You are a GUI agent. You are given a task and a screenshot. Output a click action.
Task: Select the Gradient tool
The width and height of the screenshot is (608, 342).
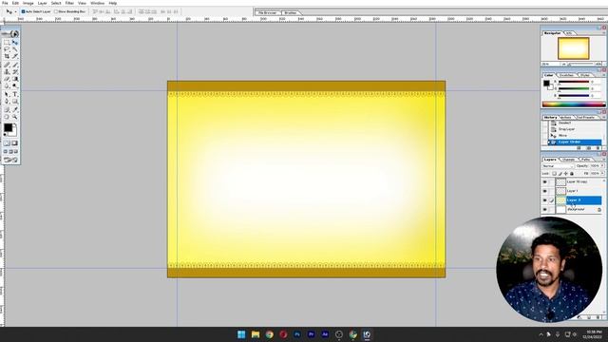pos(15,79)
